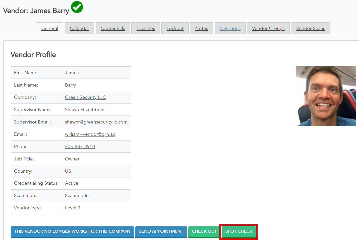Image resolution: width=359 pixels, height=240 pixels.
Task: Check Out the vendor James Barry
Action: 204,231
